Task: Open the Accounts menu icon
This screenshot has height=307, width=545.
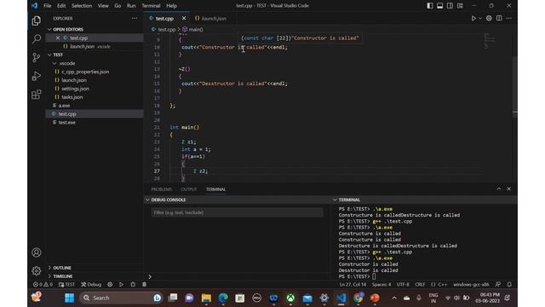Action: coord(36,252)
